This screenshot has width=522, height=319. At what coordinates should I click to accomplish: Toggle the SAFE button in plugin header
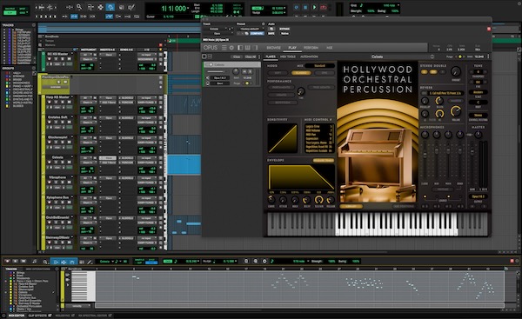point(271,34)
